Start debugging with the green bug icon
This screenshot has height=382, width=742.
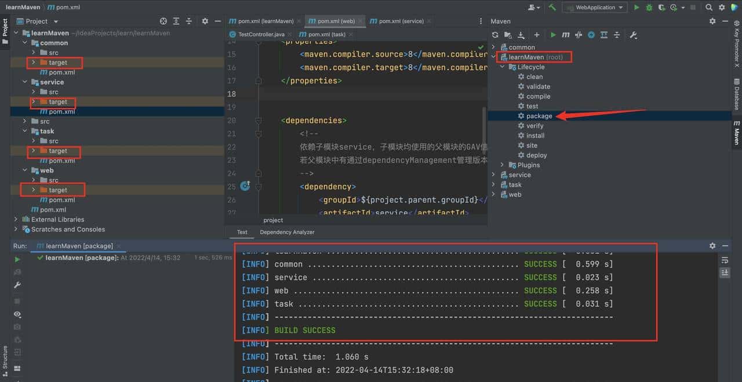tap(649, 8)
